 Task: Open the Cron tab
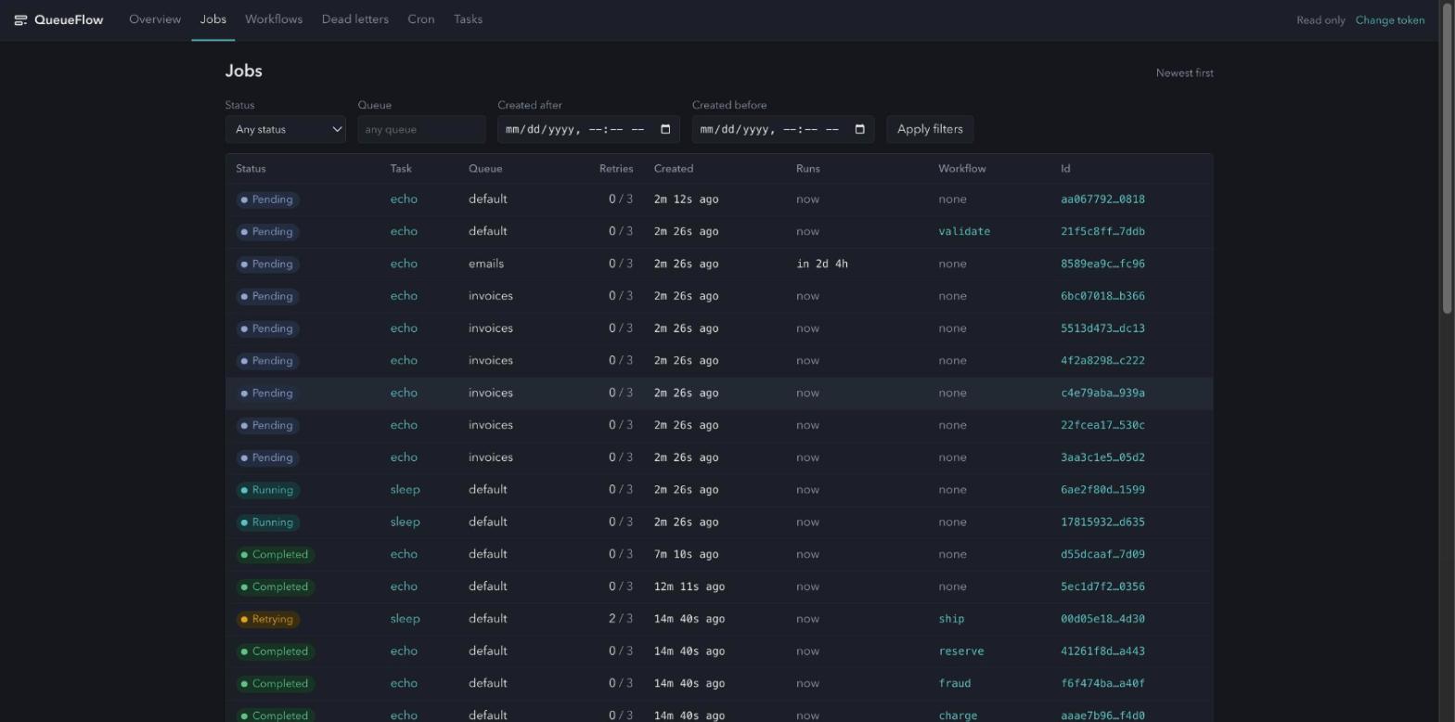click(421, 19)
